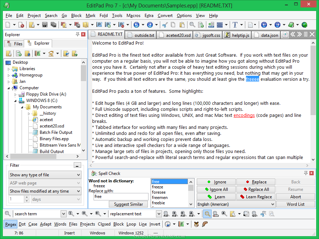
Task: Switch to the Files panel tab
Action: pyautogui.click(x=14, y=44)
